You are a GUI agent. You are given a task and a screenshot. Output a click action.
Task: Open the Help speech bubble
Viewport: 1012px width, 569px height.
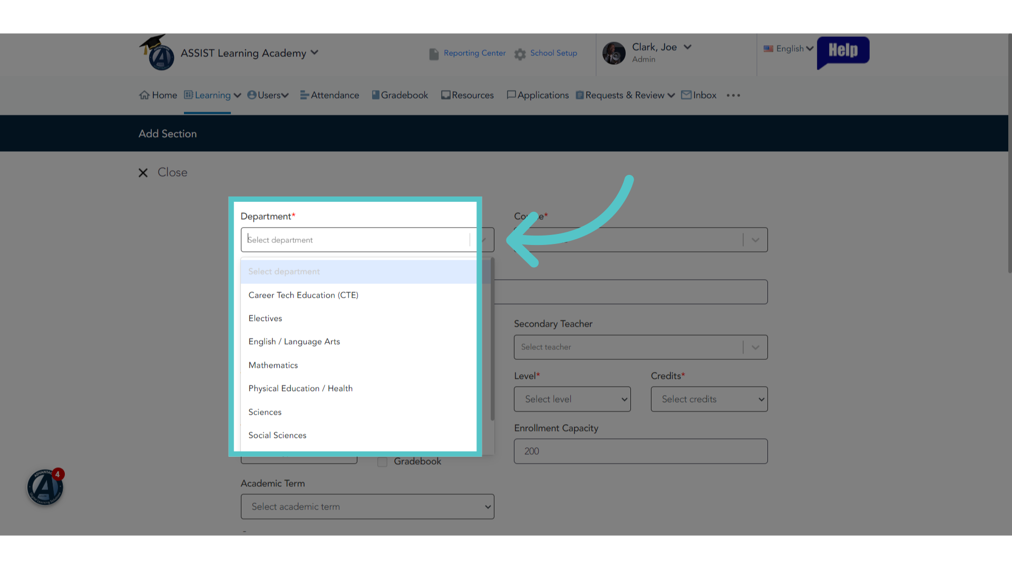pyautogui.click(x=843, y=52)
